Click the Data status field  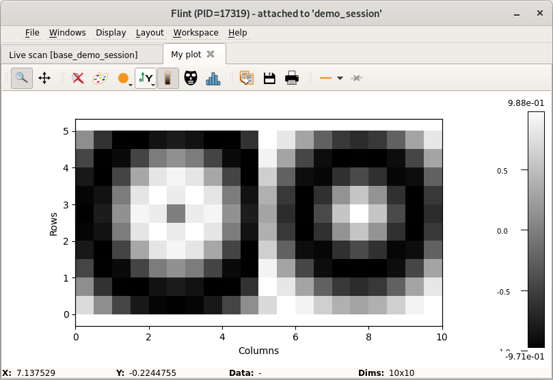(x=260, y=373)
